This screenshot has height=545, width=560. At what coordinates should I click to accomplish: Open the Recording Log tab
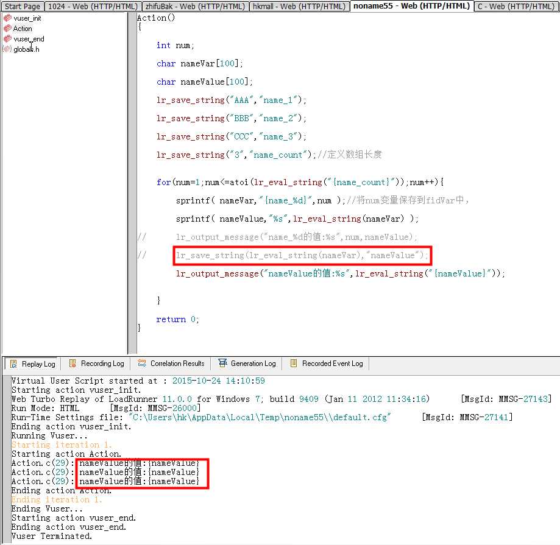(96, 364)
